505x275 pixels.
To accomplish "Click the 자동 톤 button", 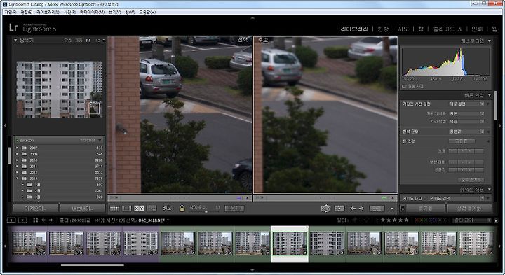I will (x=462, y=141).
